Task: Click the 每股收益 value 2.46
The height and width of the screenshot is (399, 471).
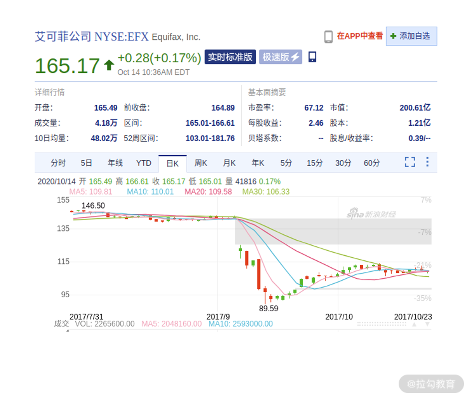Action: coord(316,123)
